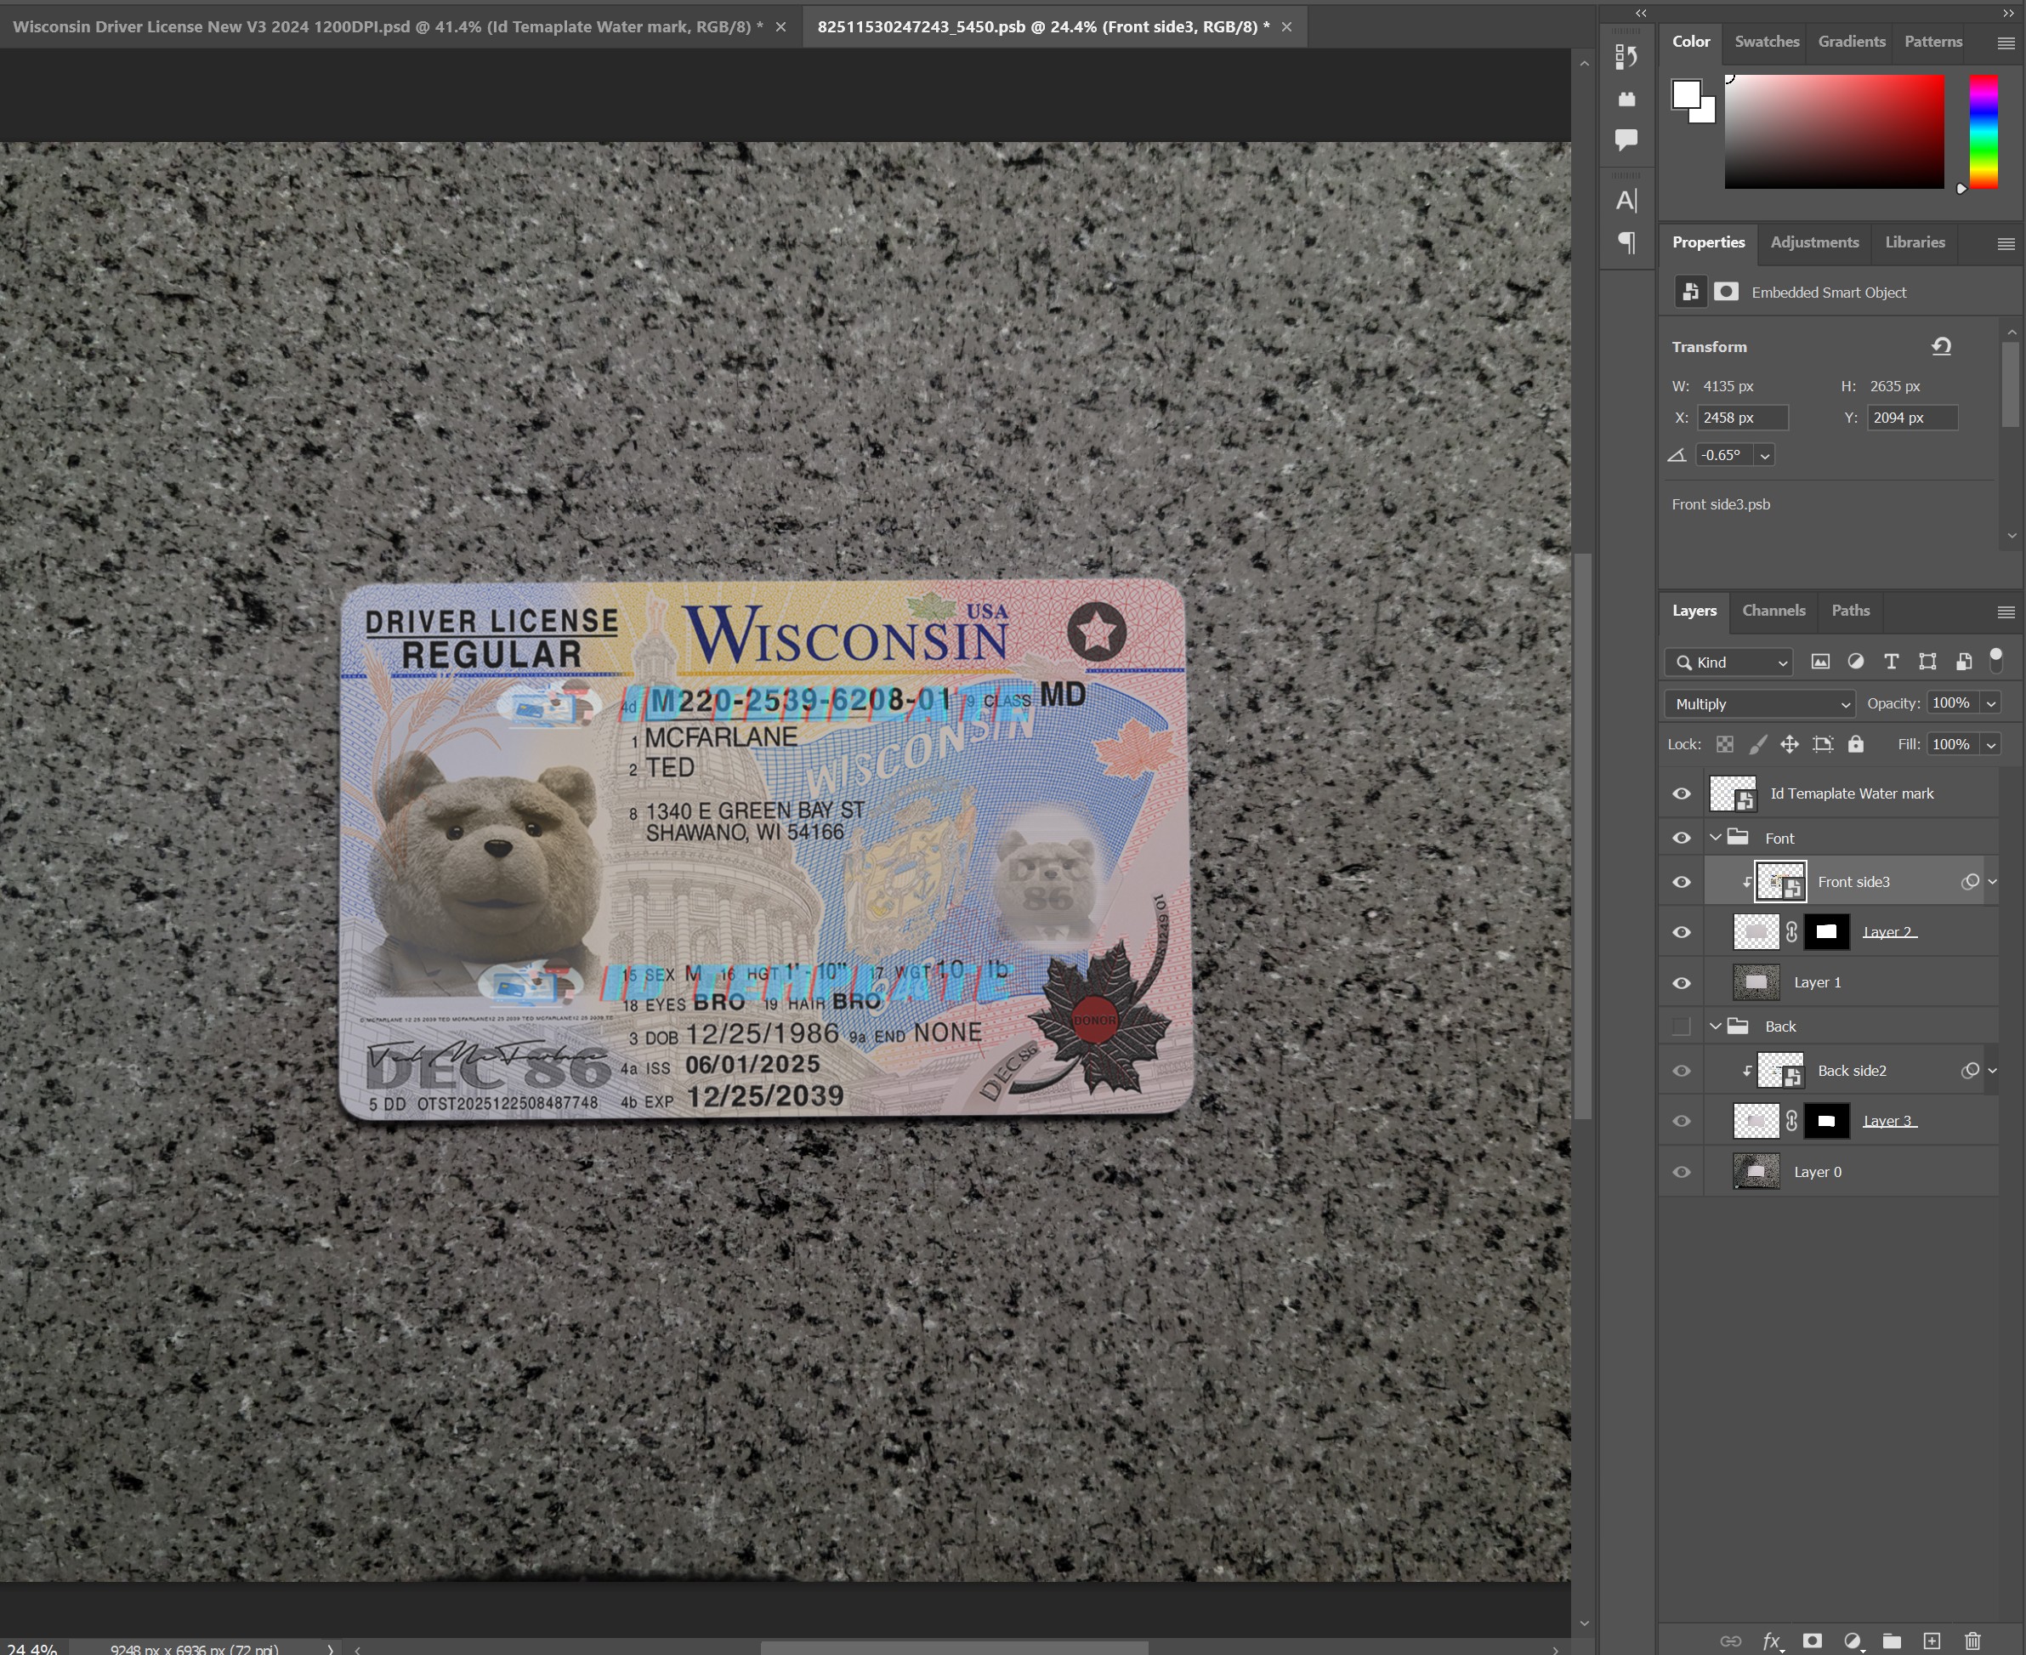Filter layers by type layers
Screen dimensions: 2026x1655
(1892, 662)
